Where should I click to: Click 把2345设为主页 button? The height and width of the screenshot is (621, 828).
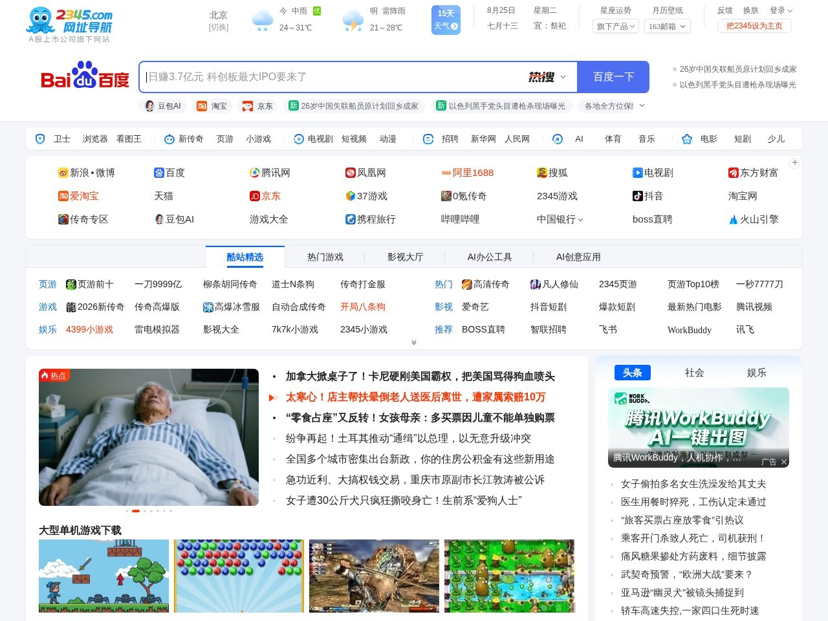(x=754, y=26)
